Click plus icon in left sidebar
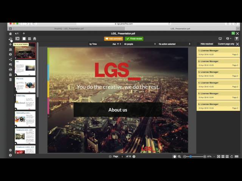 click(x=10, y=44)
